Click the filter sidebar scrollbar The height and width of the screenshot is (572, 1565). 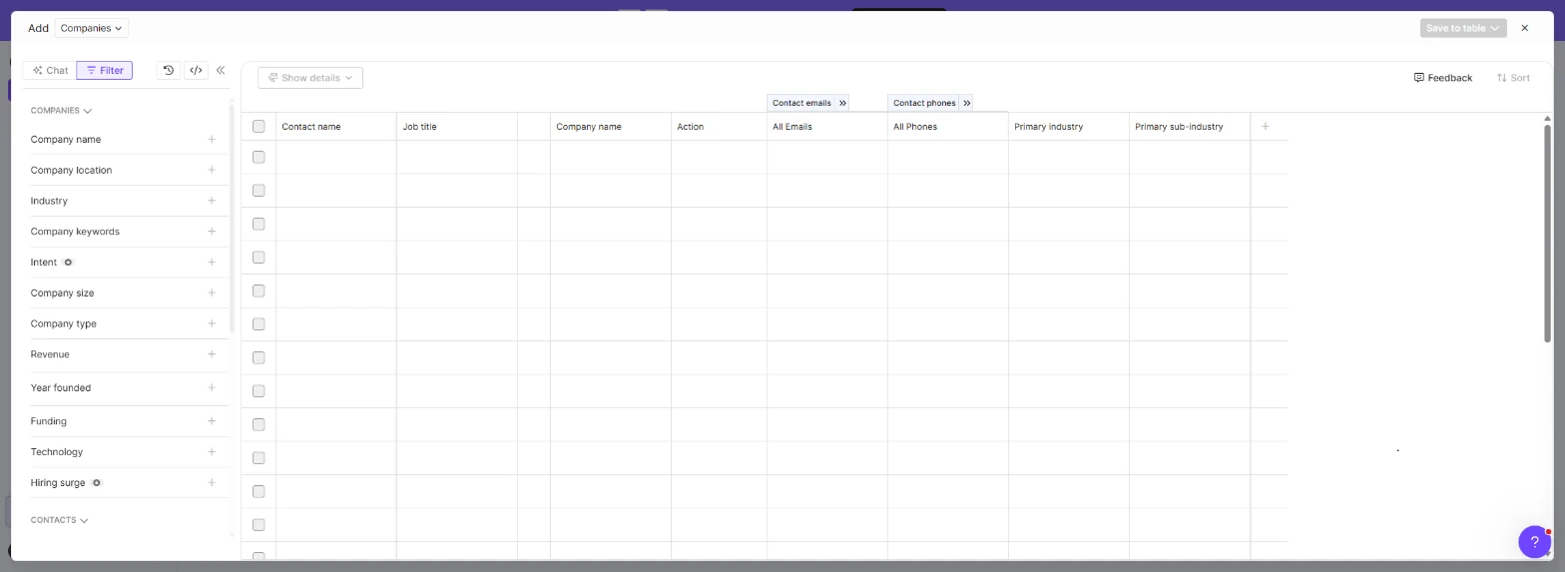[232, 218]
